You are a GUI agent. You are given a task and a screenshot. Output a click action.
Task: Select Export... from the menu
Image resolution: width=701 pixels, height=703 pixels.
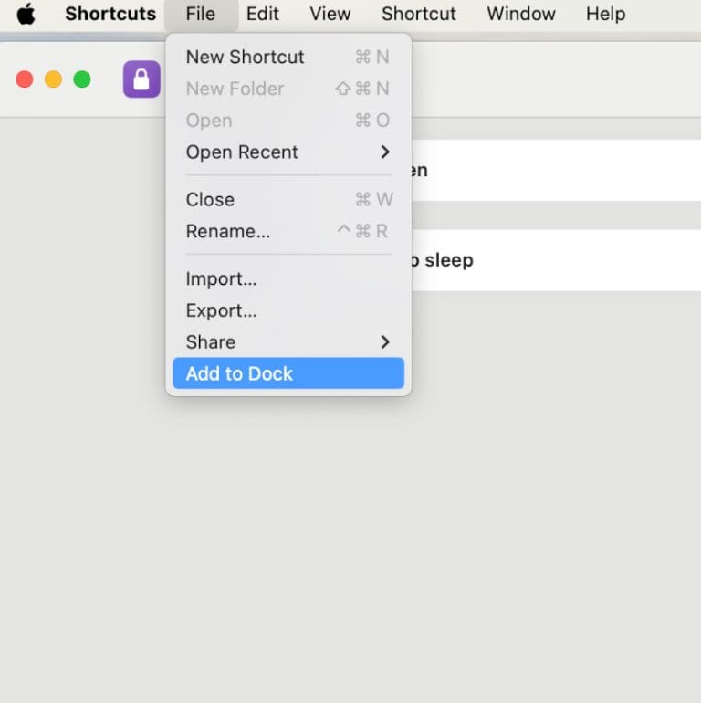[x=288, y=310]
